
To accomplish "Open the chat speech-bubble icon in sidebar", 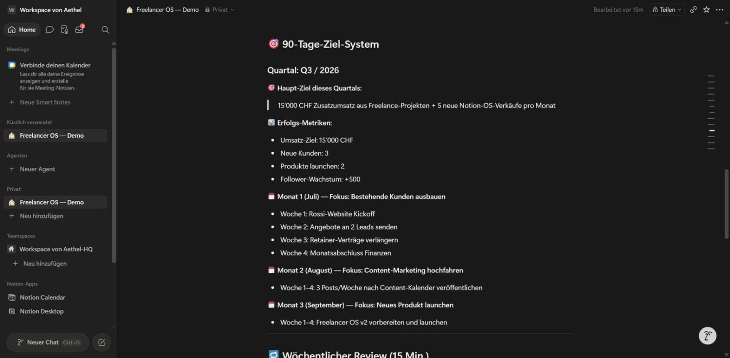I will coord(50,30).
